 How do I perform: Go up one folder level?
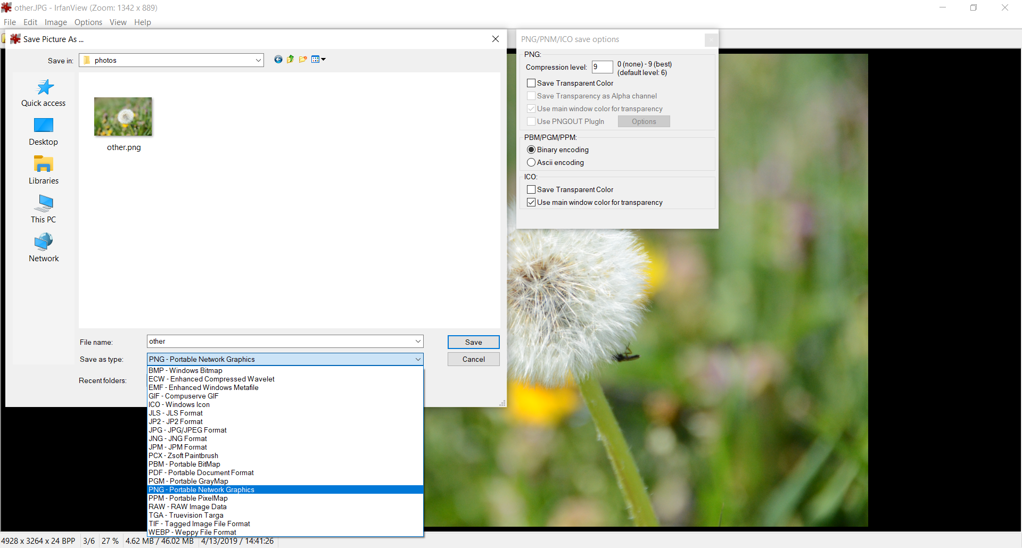(291, 60)
